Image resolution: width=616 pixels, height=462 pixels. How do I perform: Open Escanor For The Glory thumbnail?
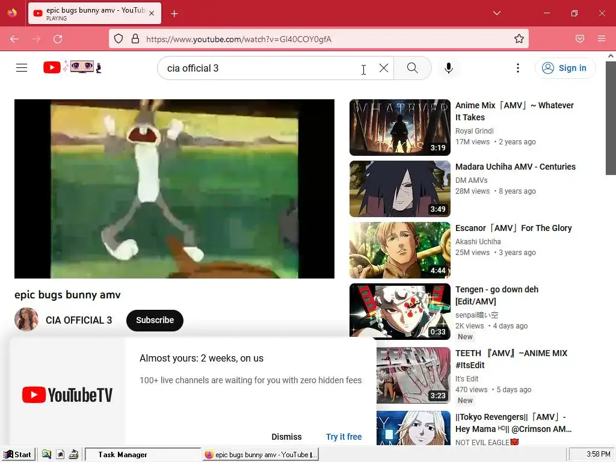click(x=400, y=250)
